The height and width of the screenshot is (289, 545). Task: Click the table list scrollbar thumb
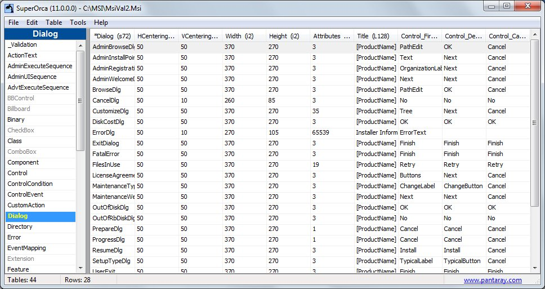pos(81,101)
